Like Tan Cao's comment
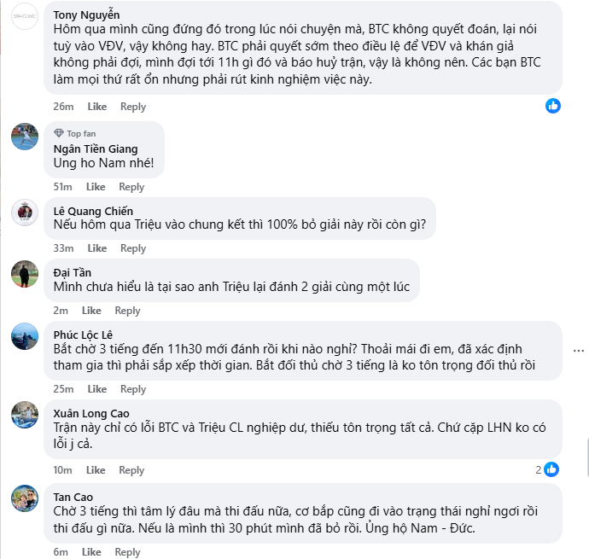Screen dimensions: 589x559 [x=91, y=552]
